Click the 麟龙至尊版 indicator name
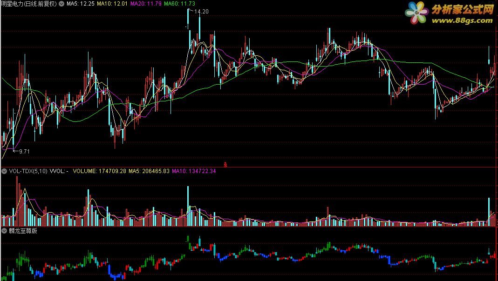Screen dimensions: 498x281 click(23, 231)
